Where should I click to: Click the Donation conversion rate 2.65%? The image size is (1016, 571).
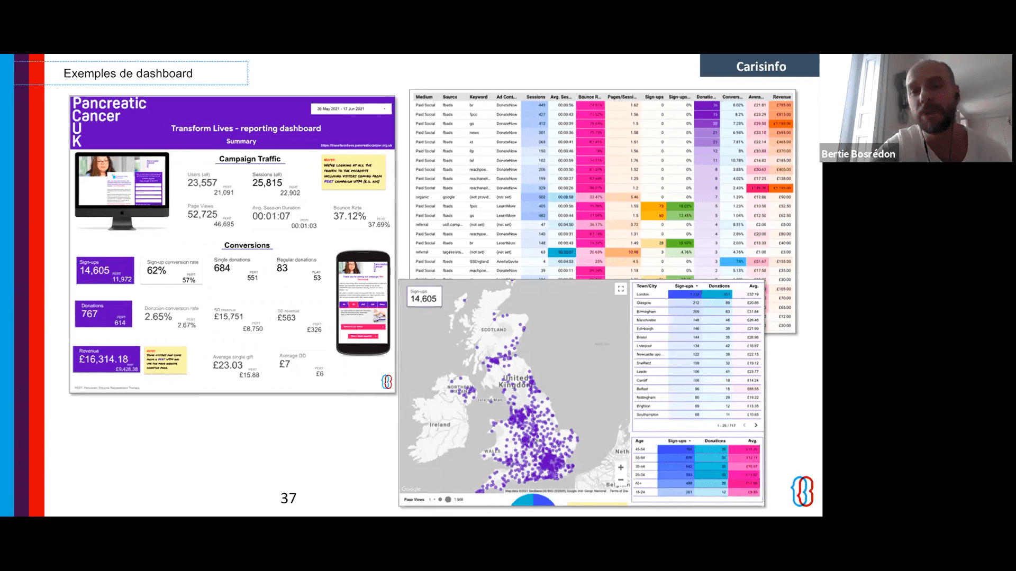(x=158, y=317)
